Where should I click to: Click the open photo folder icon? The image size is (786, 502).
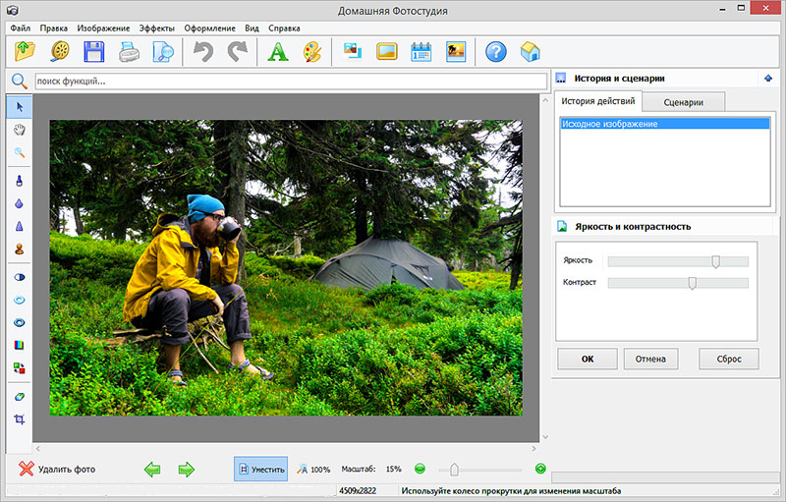pyautogui.click(x=26, y=51)
